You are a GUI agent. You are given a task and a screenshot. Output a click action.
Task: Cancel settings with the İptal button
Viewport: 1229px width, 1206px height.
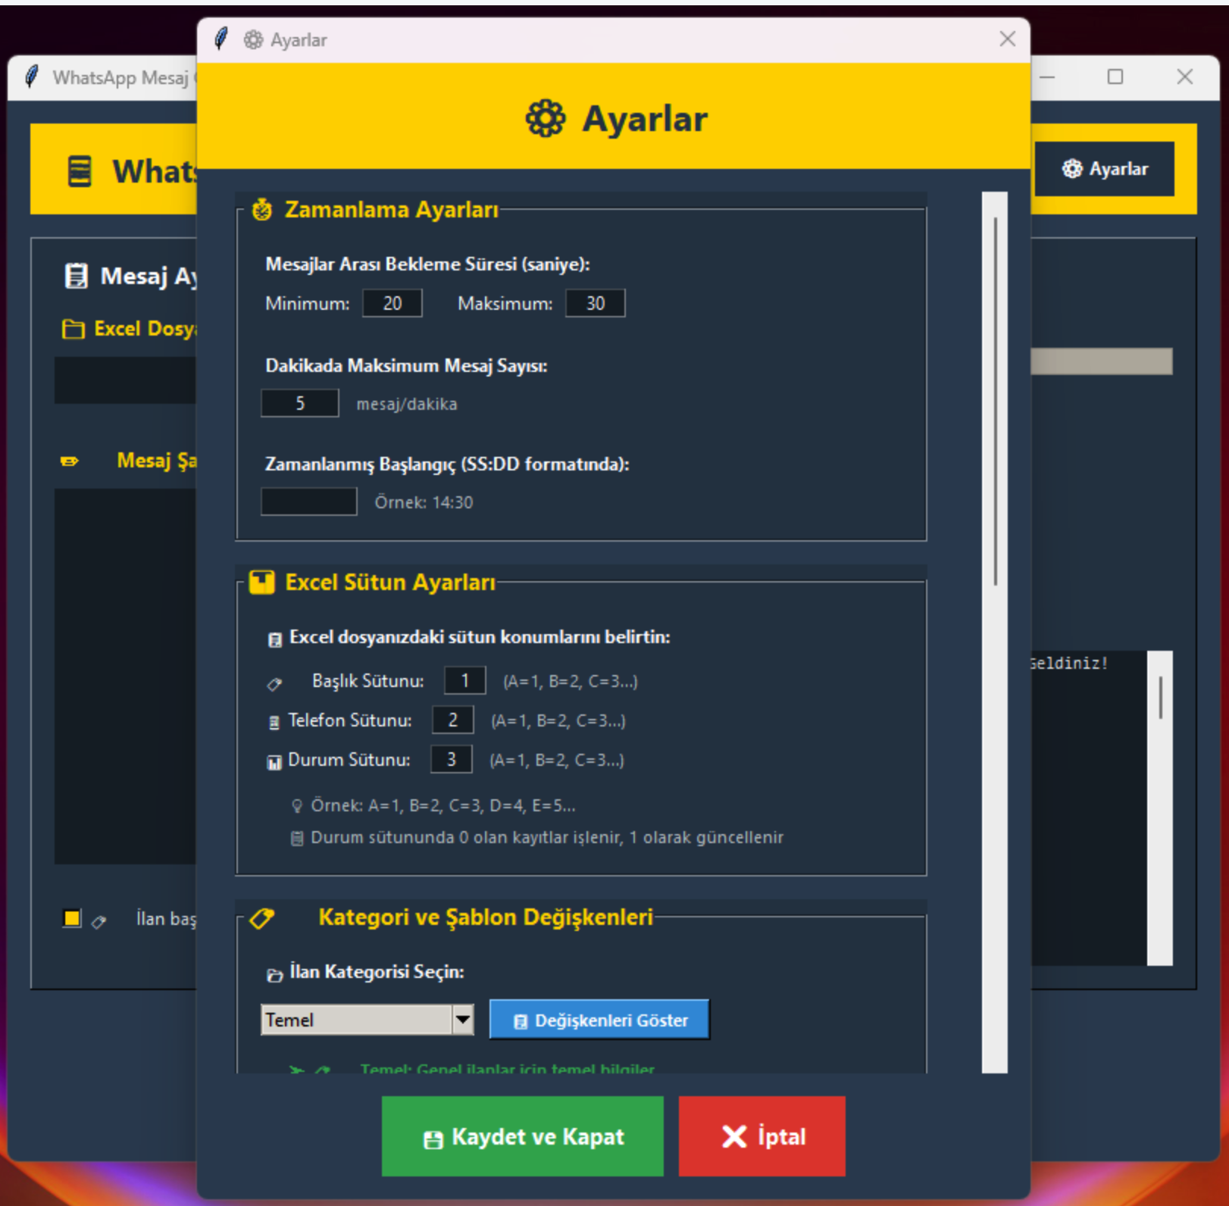tap(761, 1136)
